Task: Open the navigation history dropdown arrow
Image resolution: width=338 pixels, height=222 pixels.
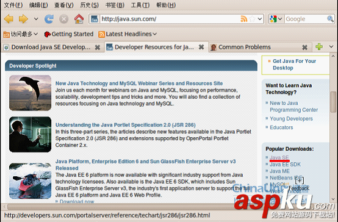Action: [x=36, y=19]
